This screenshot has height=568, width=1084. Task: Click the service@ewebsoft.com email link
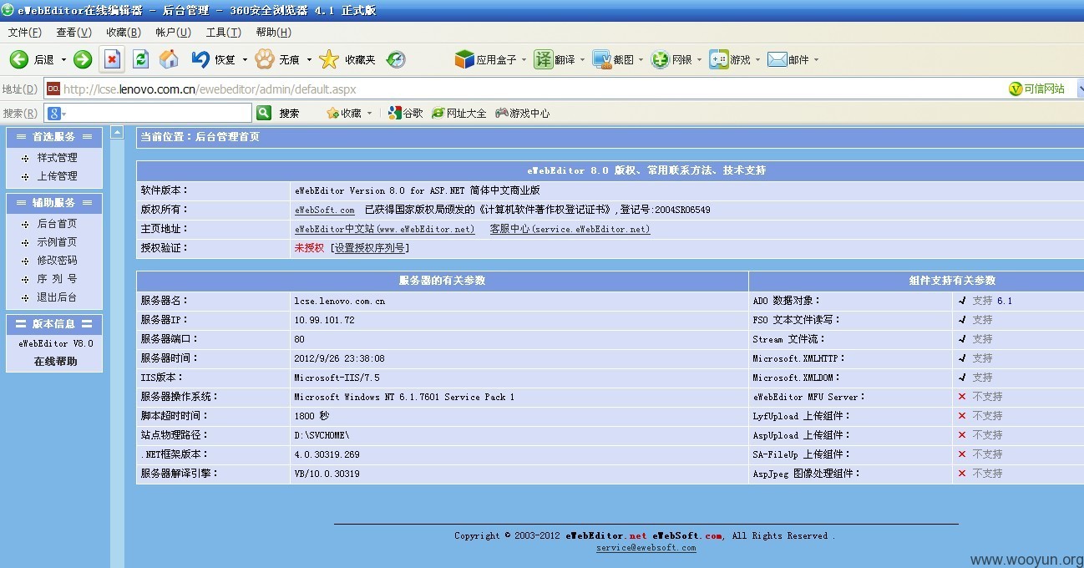pyautogui.click(x=646, y=547)
